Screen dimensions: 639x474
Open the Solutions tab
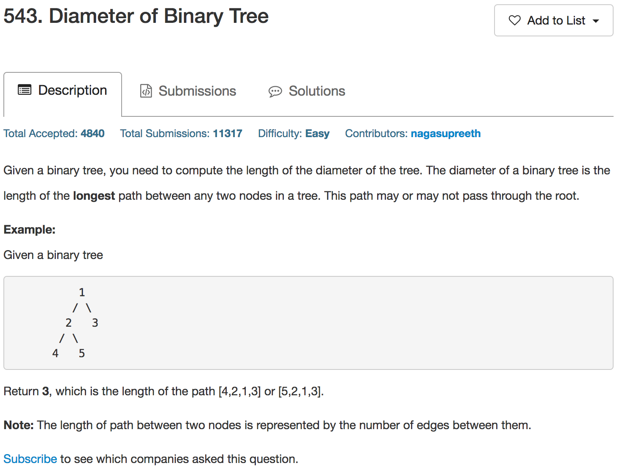coord(307,91)
